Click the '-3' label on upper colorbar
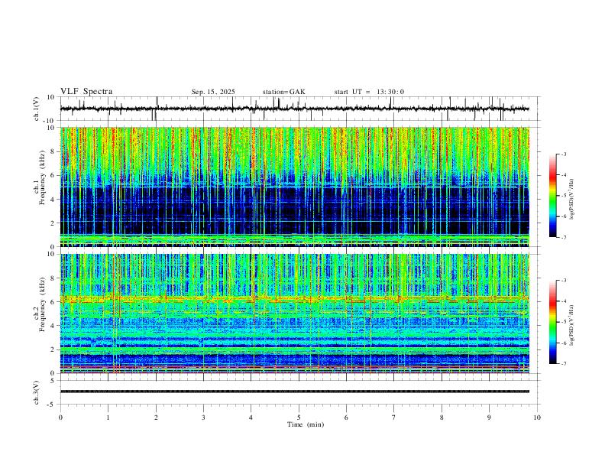Screen dimensions: 605x468 [563, 154]
